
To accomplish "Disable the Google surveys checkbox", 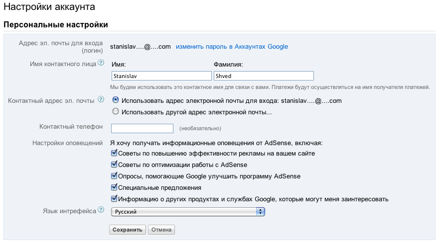I will (114, 176).
